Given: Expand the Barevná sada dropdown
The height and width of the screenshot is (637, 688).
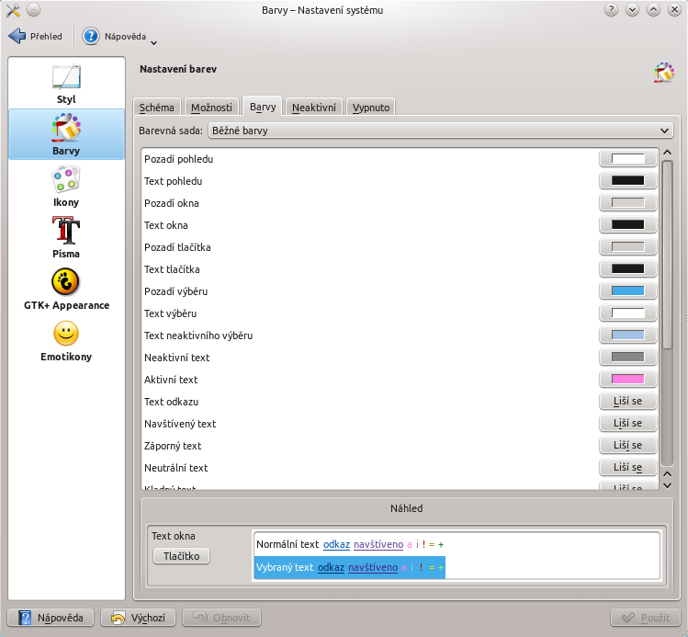Looking at the screenshot, I should (x=440, y=131).
